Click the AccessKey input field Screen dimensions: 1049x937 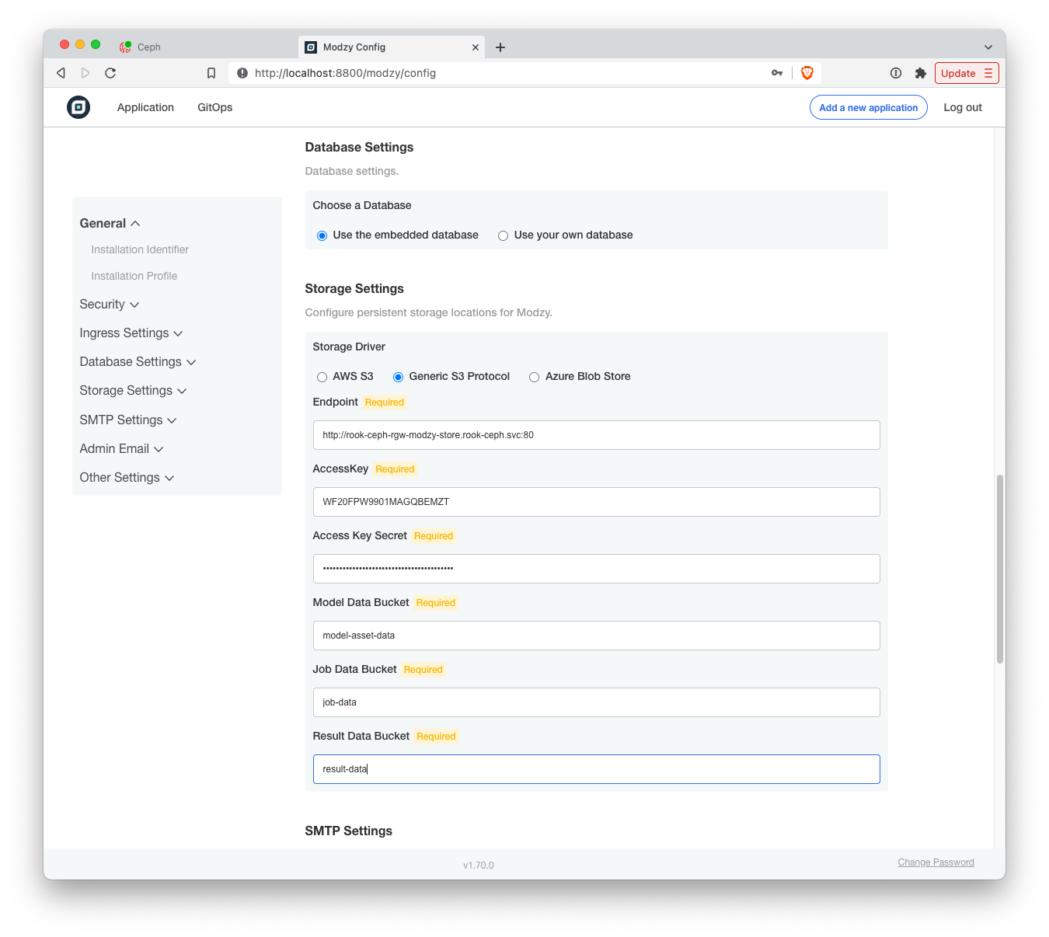[x=597, y=502]
